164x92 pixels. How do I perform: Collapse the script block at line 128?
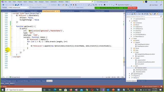[x=12, y=13]
